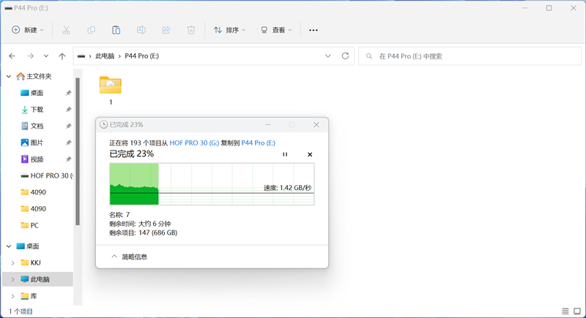Click the Paste clipboard icon
Image resolution: width=586 pixels, height=318 pixels.
click(x=116, y=30)
